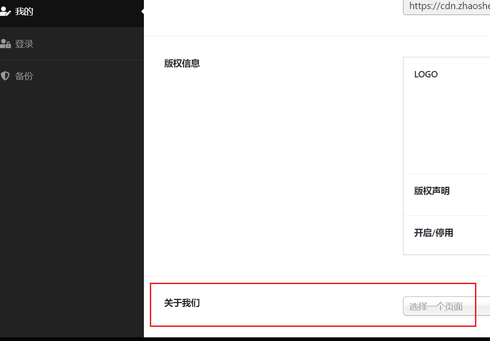
Task: Open the 选择一个页面 dropdown
Action: [x=447, y=306]
